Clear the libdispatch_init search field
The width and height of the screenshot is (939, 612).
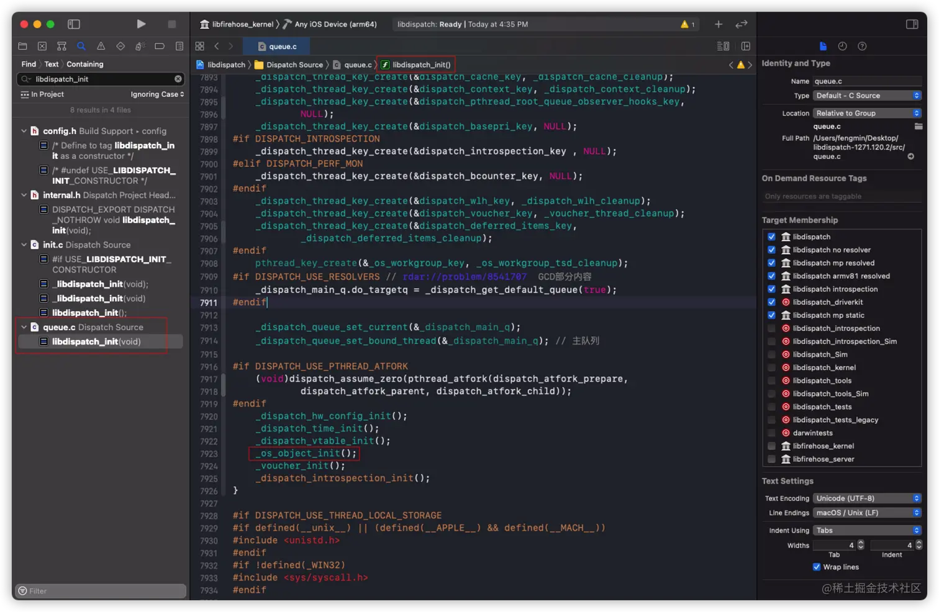[178, 79]
